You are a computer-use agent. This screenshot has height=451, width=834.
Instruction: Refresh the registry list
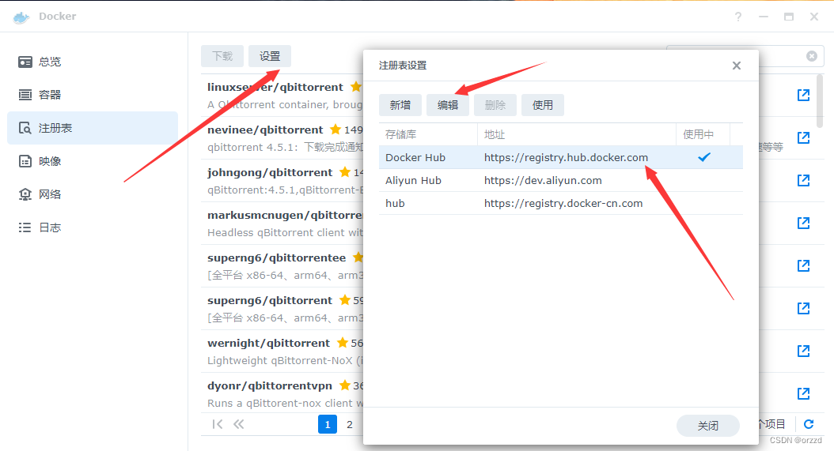[x=809, y=424]
